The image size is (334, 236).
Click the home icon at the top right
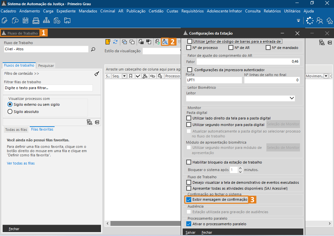pos(329,21)
